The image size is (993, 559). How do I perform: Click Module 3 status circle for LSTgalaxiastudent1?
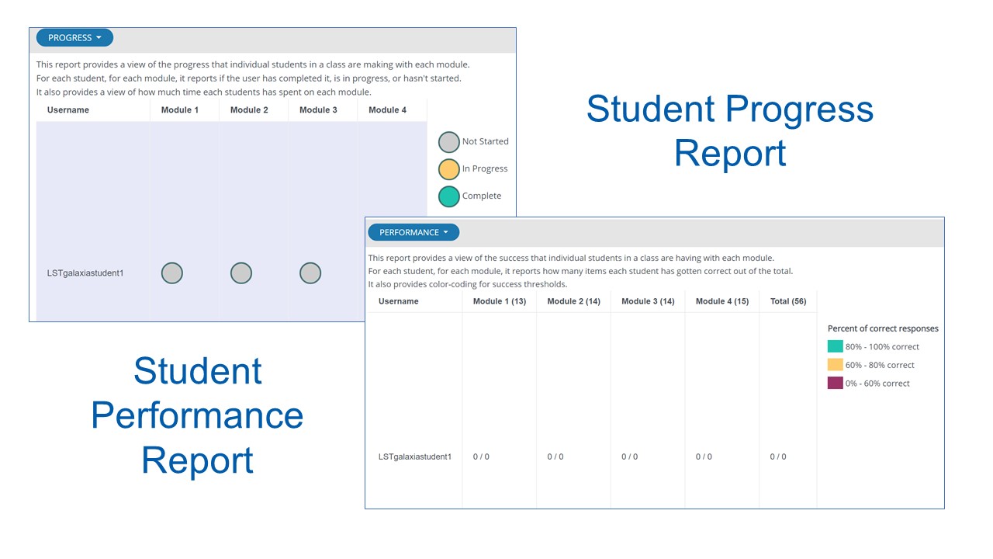(310, 273)
